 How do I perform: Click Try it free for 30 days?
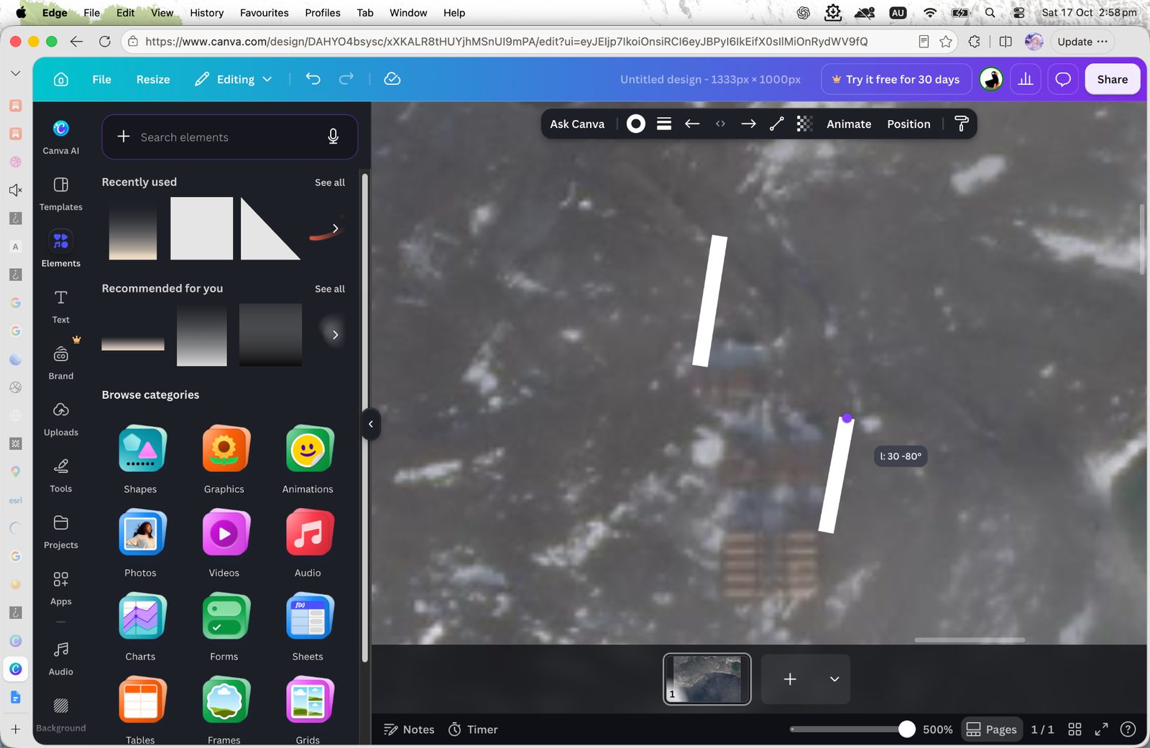click(x=896, y=79)
